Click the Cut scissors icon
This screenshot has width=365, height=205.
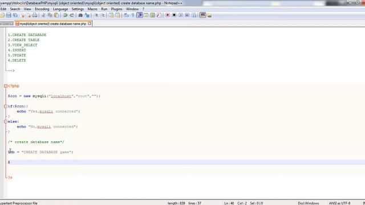click(43, 15)
